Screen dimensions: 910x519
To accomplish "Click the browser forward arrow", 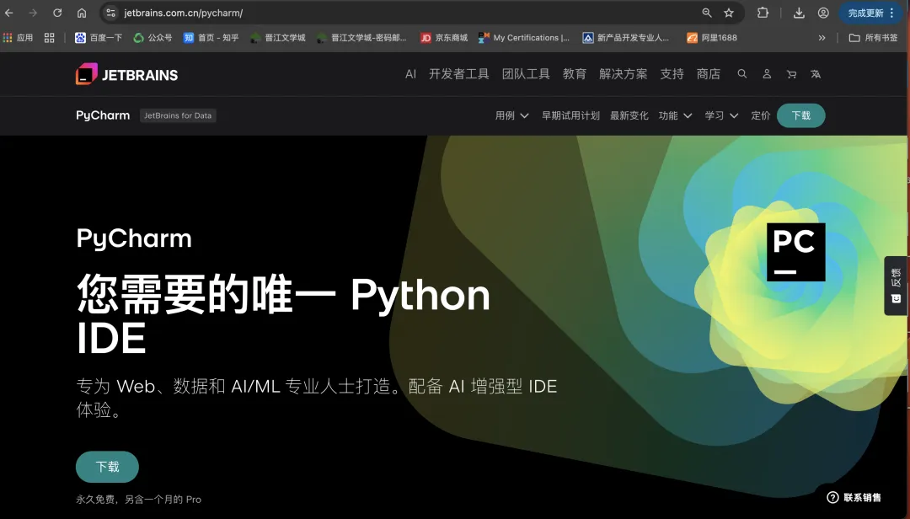I will point(33,13).
